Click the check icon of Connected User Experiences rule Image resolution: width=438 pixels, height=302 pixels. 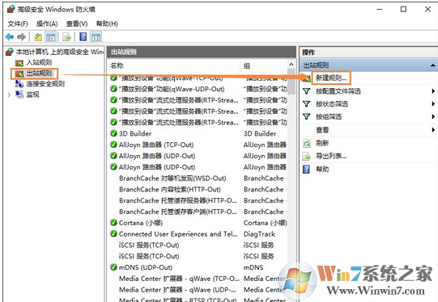pos(113,233)
